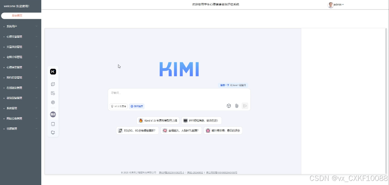Image resolution: width=389 pixels, height=185 pixels.
Task: Open the mobile app tablet icon
Action: click(53, 124)
